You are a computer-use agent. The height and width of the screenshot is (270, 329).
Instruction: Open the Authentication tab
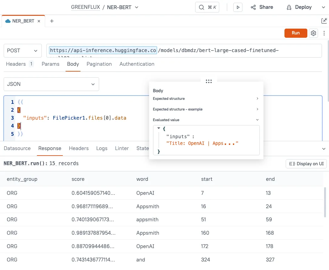point(137,64)
